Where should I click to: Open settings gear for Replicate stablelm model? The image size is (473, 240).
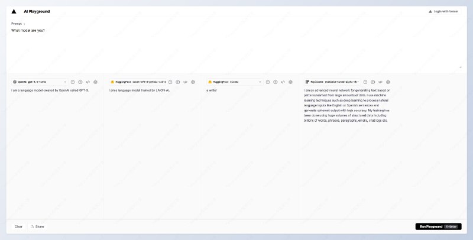point(388,82)
